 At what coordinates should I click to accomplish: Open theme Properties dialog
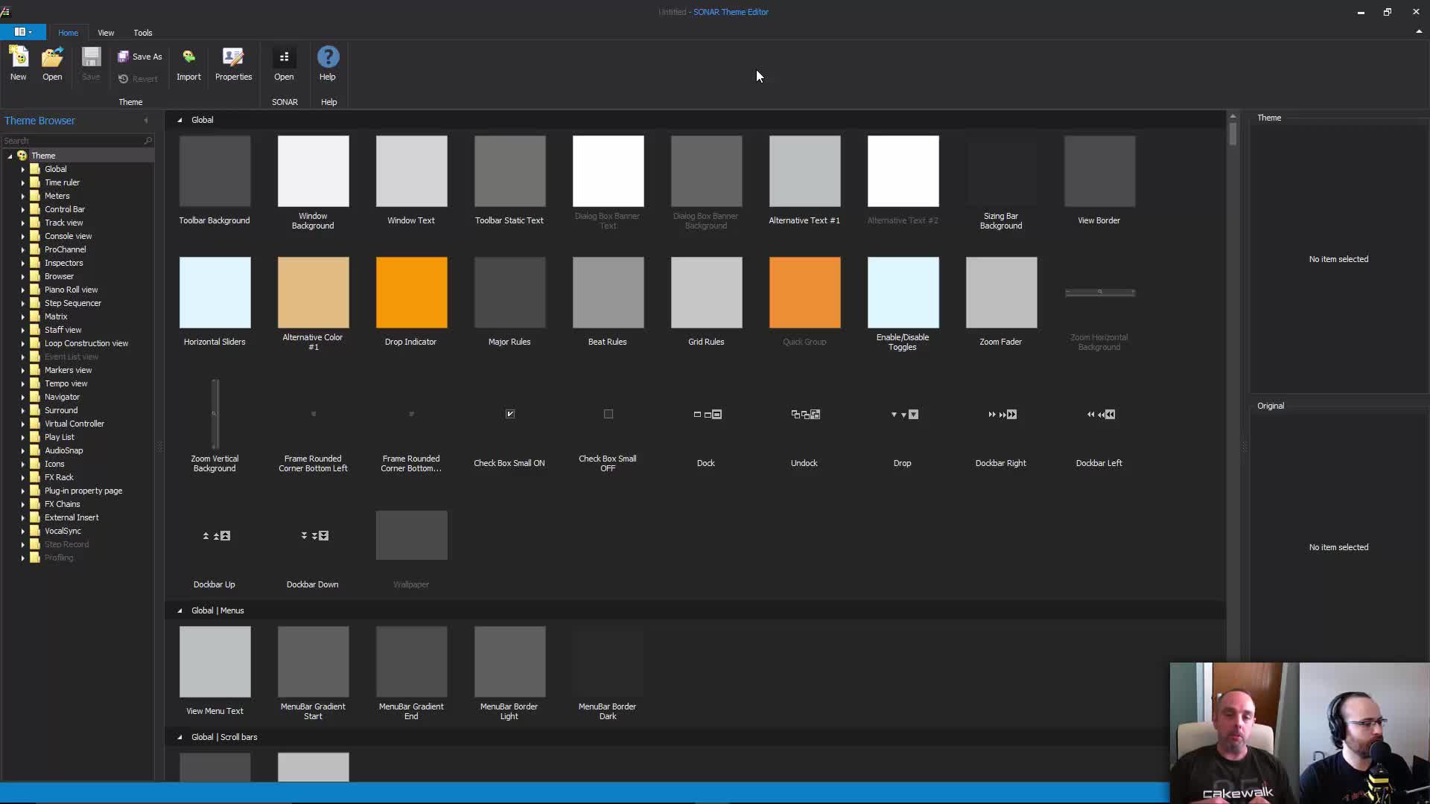pyautogui.click(x=233, y=58)
